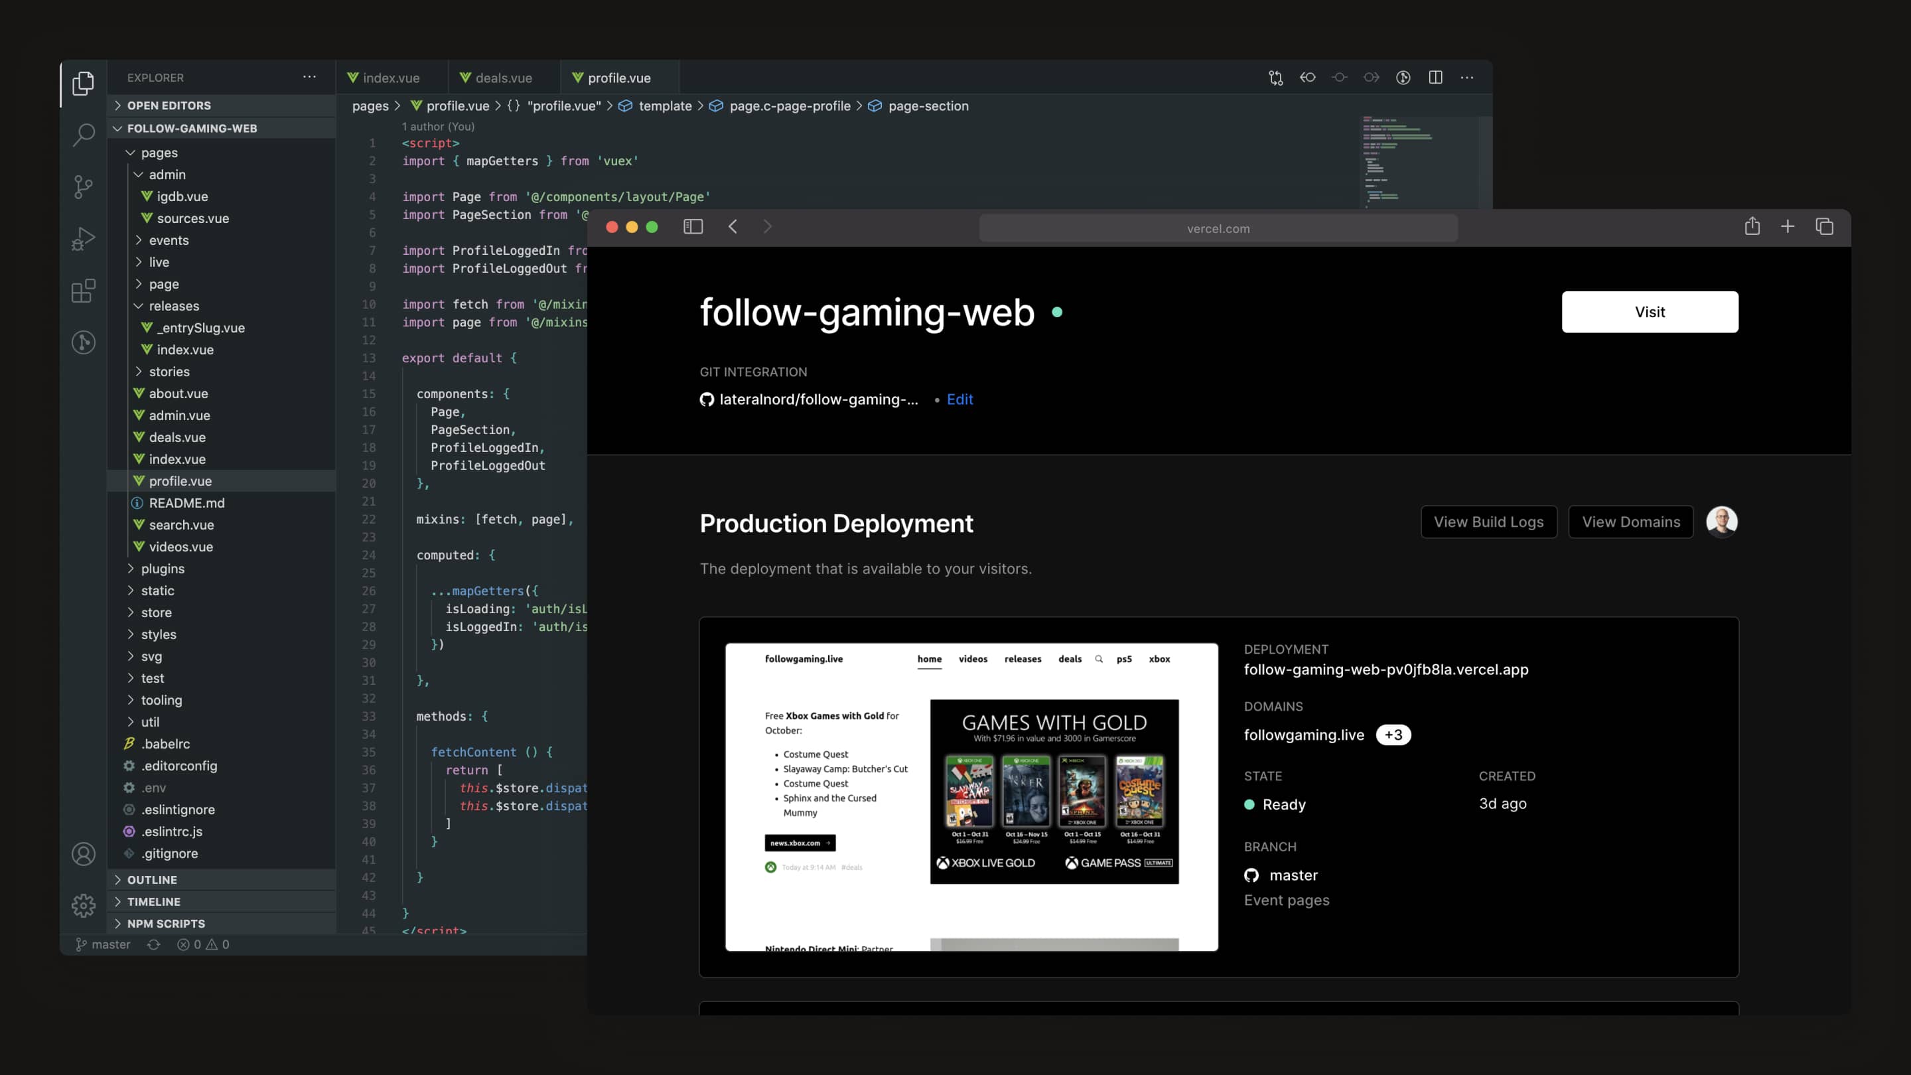Open Source Control view in activity bar

pos(83,186)
